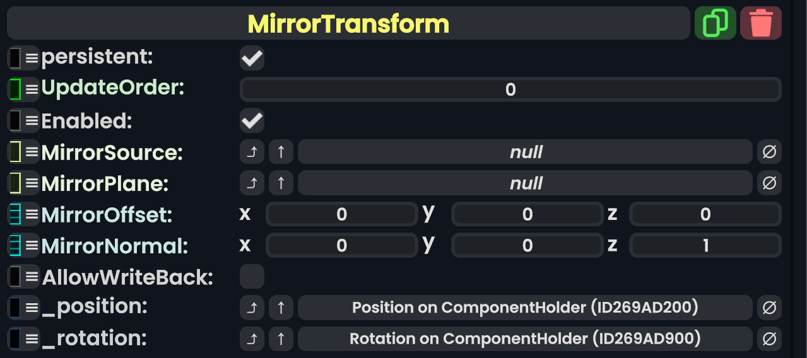The width and height of the screenshot is (807, 358).
Task: Delete MirrorTransform with the red trash icon
Action: tap(760, 23)
